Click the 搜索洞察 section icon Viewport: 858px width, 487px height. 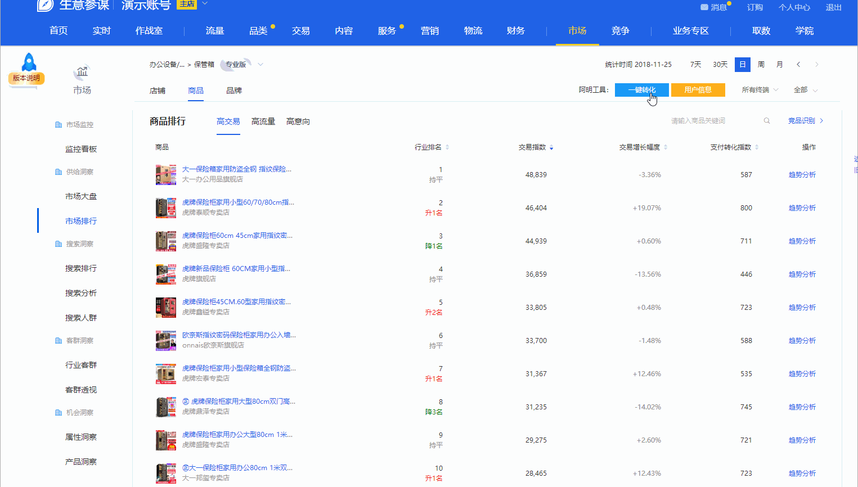tap(59, 244)
